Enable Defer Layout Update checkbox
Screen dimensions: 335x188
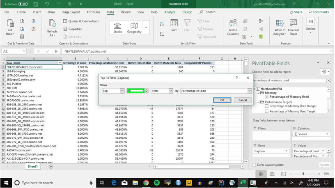tap(254, 165)
